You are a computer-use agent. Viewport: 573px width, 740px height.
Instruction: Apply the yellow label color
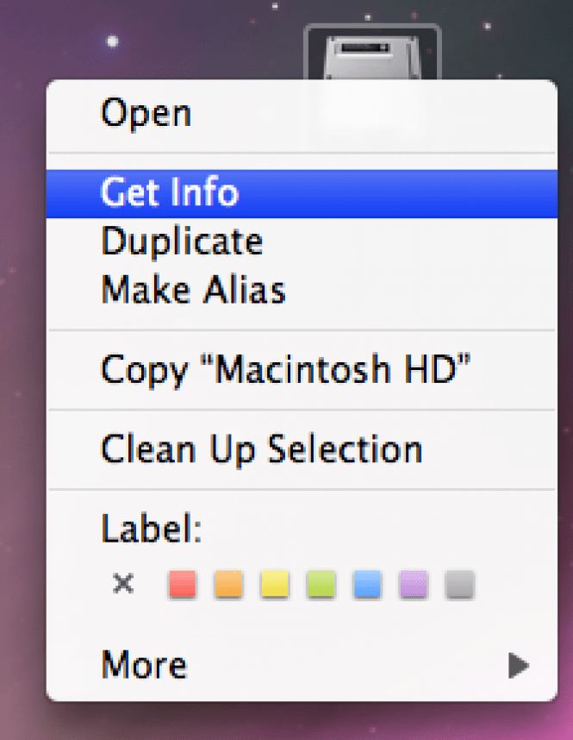click(274, 584)
